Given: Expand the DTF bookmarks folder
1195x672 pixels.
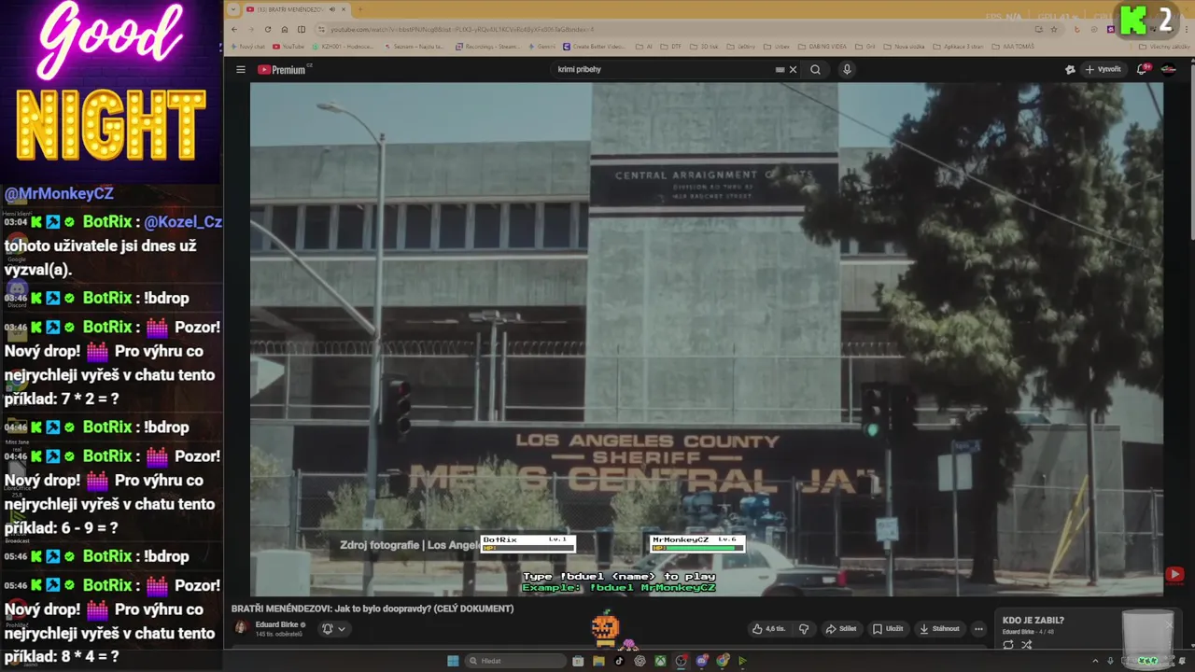Looking at the screenshot, I should [673, 46].
